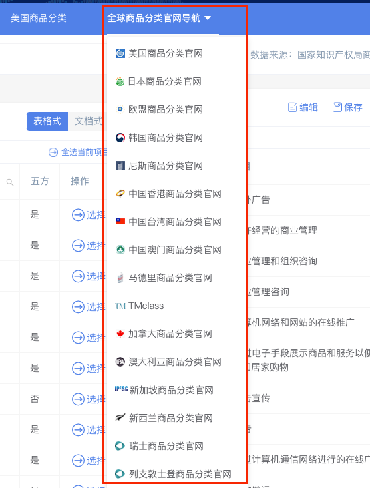Click the 澳大利亚商品分类官网 logo icon
Screen dimensions: 370x488
click(x=120, y=362)
